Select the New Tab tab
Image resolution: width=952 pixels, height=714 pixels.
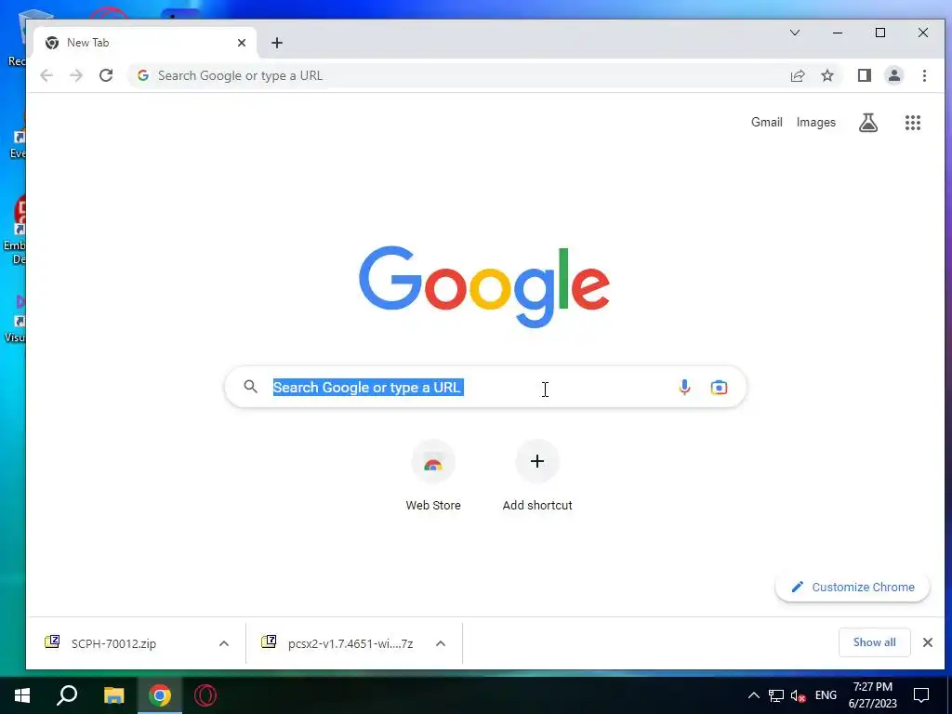point(145,43)
